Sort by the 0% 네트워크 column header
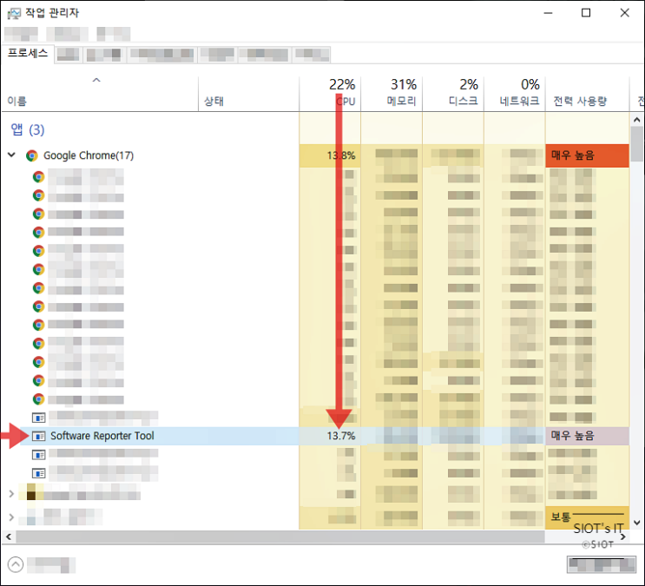 click(515, 94)
